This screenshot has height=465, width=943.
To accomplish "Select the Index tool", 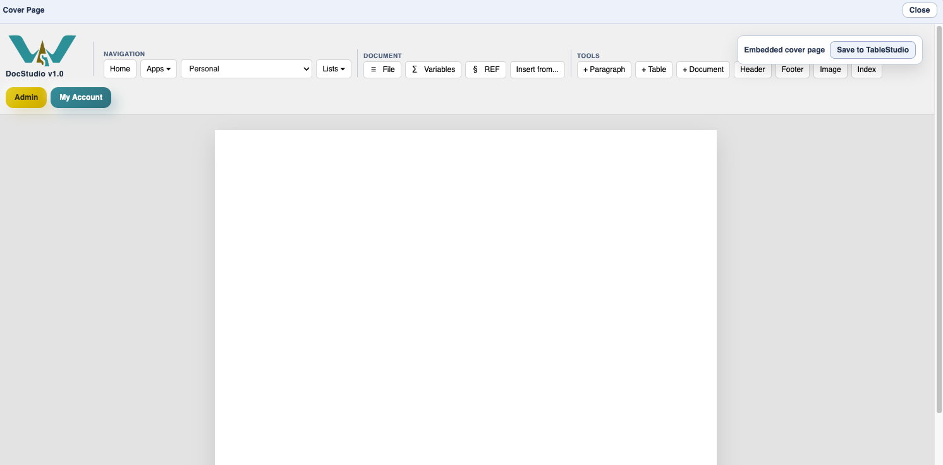I will coord(867,69).
